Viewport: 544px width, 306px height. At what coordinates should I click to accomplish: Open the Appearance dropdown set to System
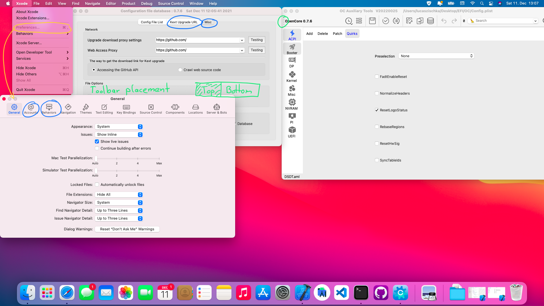tap(119, 127)
